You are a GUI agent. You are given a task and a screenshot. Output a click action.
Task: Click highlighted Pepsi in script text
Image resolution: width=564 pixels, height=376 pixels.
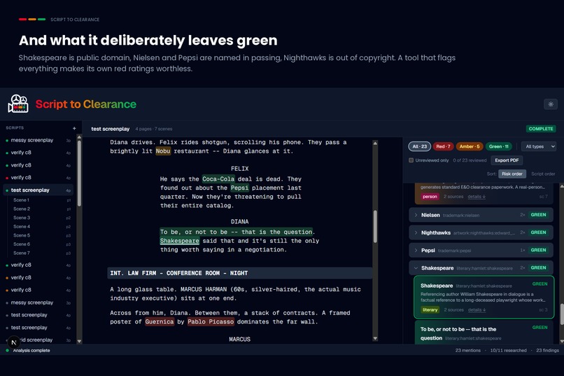[239, 188]
